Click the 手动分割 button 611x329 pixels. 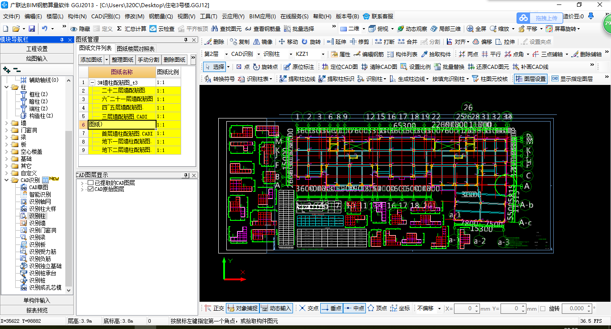148,59
